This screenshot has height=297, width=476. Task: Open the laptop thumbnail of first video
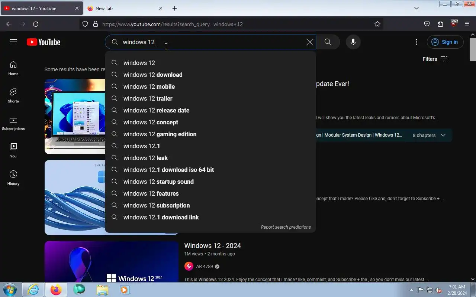(x=75, y=117)
